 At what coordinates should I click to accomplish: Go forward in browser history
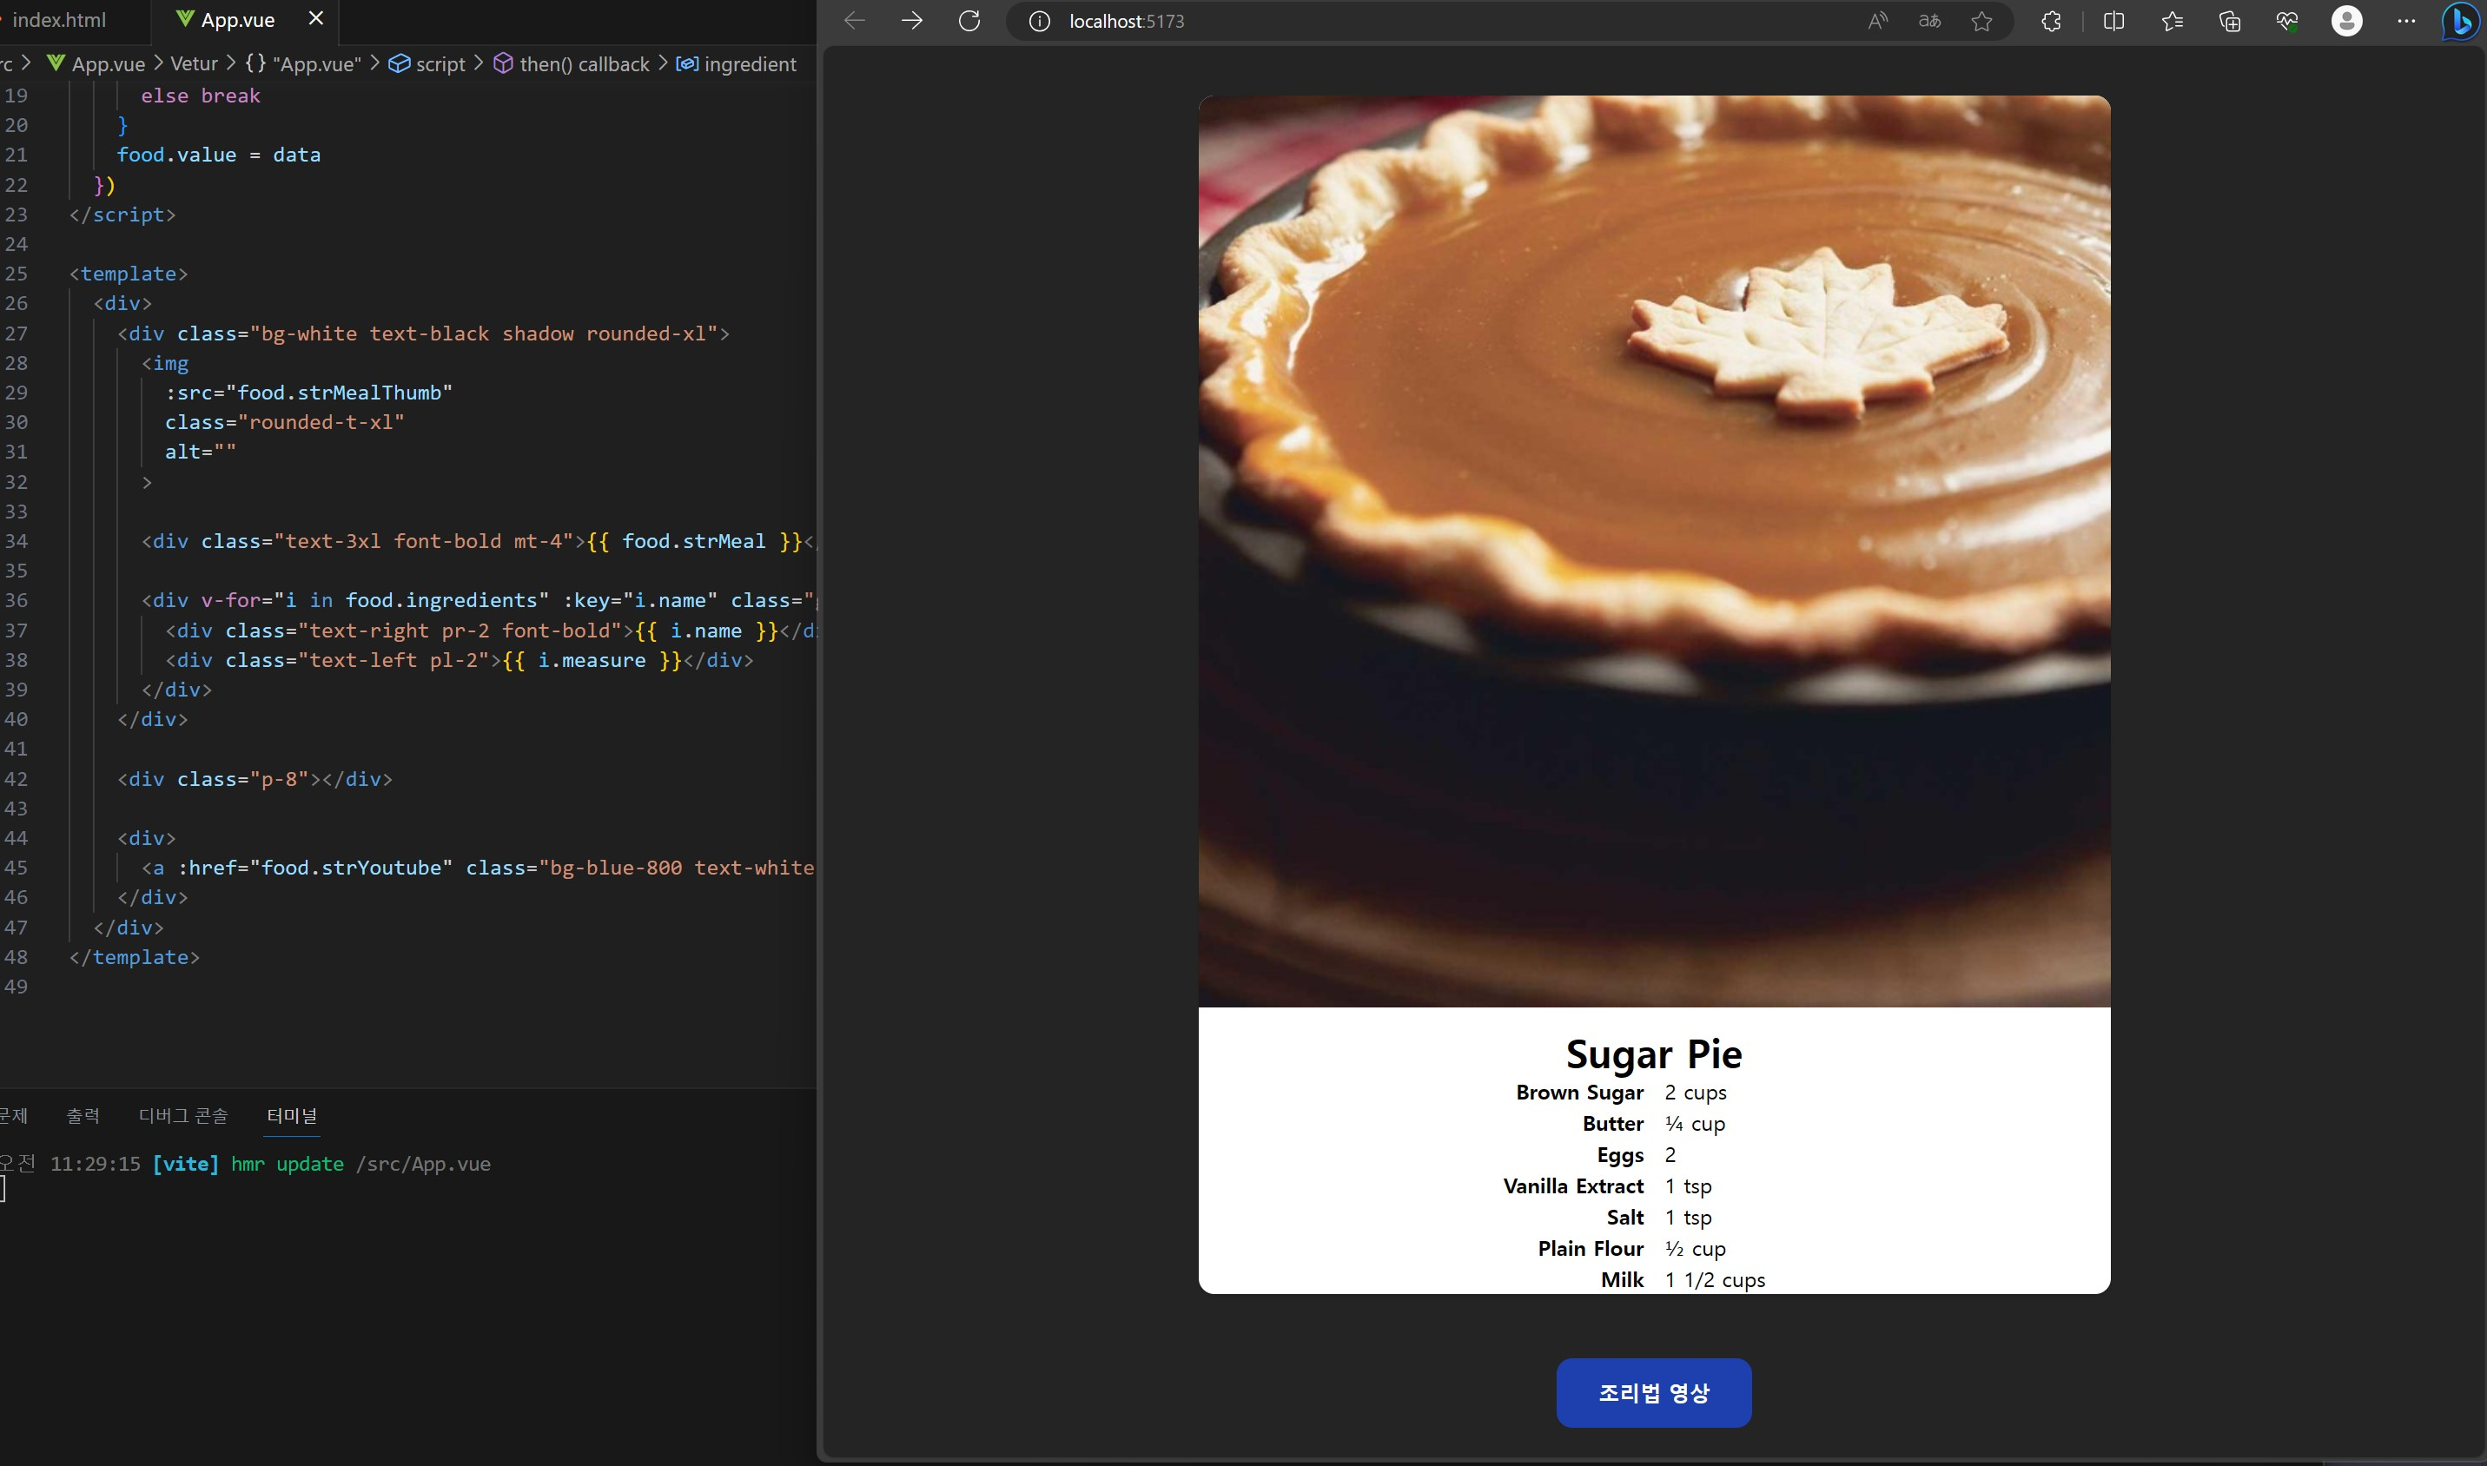click(912, 21)
